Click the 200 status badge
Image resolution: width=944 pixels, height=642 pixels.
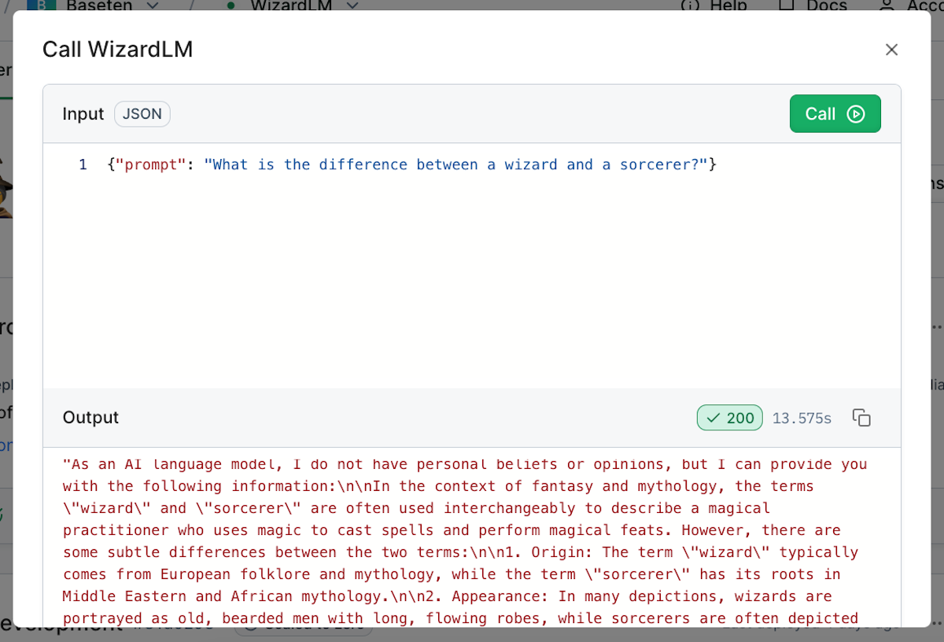[x=730, y=418]
